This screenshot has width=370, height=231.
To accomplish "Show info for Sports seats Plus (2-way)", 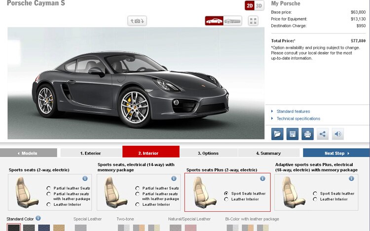I will click(x=262, y=178).
